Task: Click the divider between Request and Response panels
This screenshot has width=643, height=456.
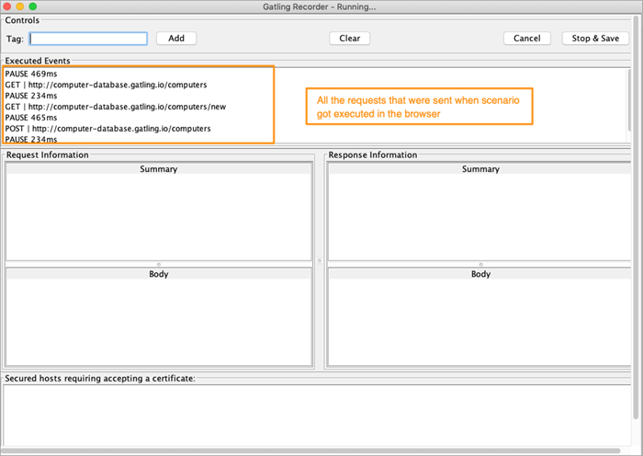Action: 320,260
